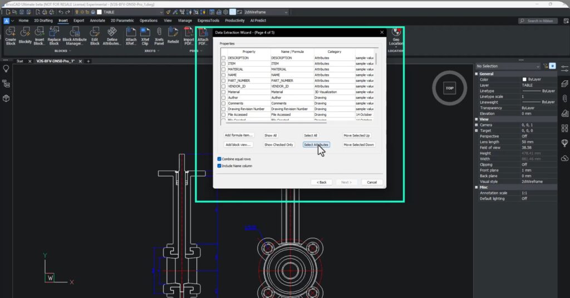570x298 pixels.
Task: Click the lightbulb tips icon in left sidebar
Action: tap(6, 69)
